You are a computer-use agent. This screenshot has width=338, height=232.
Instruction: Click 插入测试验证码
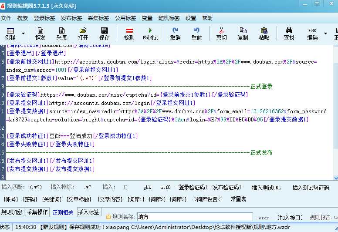tap(311, 188)
